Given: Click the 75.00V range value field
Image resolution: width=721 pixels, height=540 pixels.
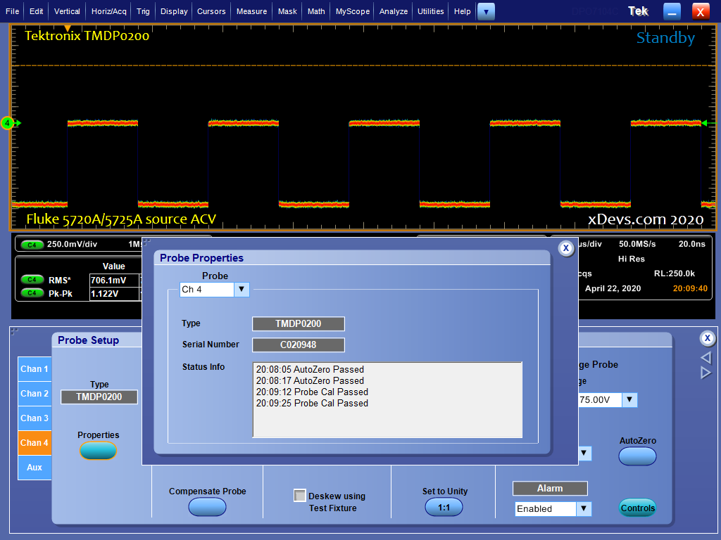Looking at the screenshot, I should pyautogui.click(x=600, y=400).
